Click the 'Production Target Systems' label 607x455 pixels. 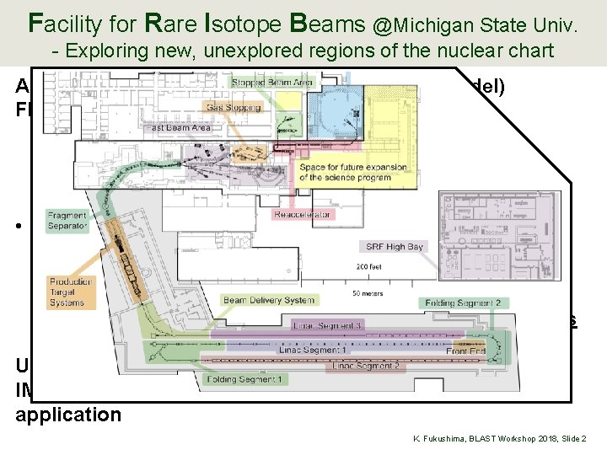tap(71, 292)
